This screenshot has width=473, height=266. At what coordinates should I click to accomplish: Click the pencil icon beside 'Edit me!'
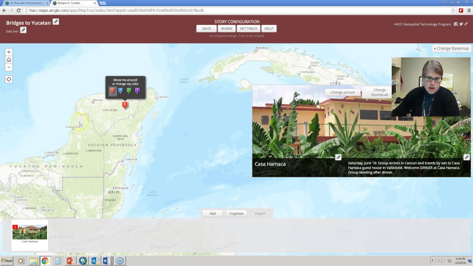23,30
